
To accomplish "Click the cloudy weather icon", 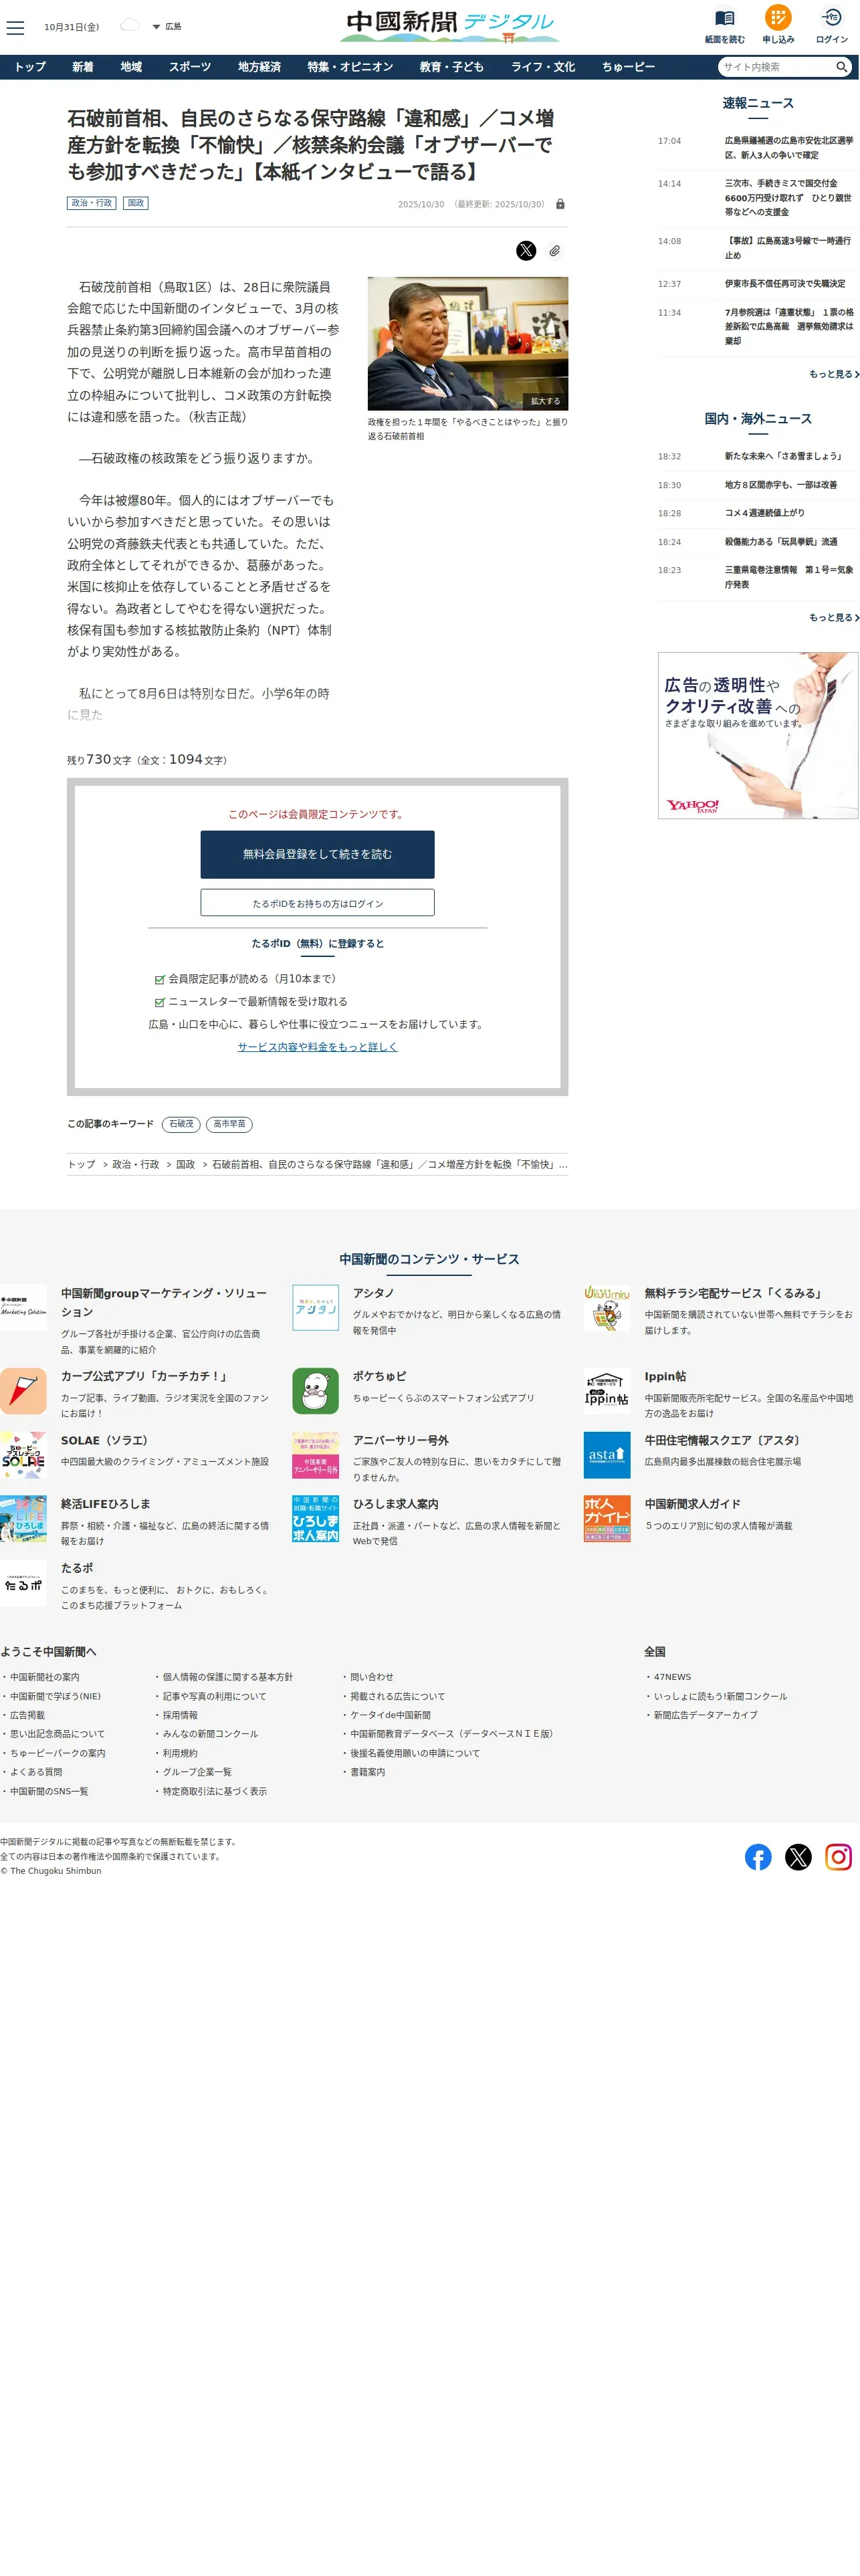I will 130,25.
